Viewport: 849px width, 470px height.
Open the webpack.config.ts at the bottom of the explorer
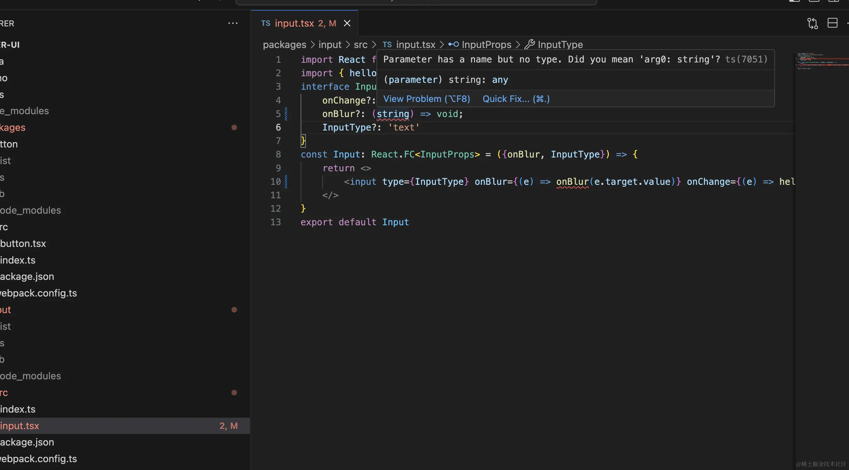tap(38, 459)
